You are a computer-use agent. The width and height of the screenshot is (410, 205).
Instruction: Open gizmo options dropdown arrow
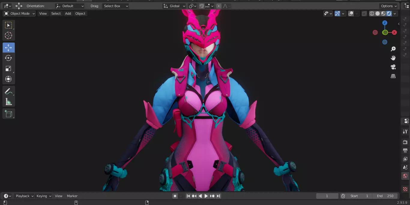point(343,14)
